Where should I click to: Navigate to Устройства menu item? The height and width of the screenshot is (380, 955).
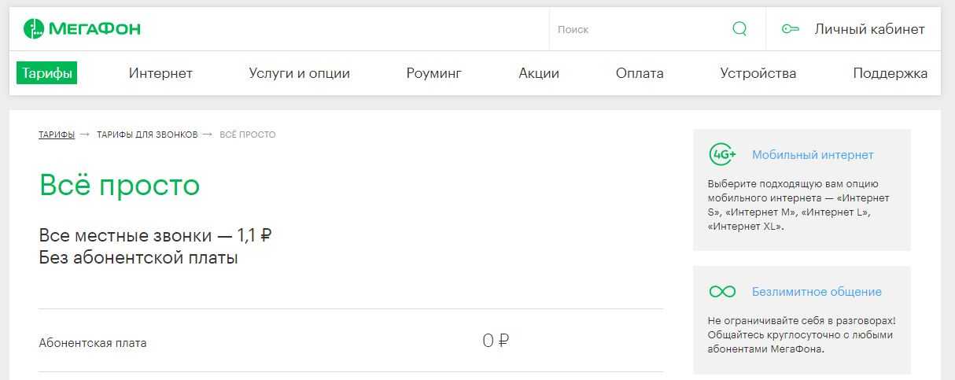tap(758, 73)
